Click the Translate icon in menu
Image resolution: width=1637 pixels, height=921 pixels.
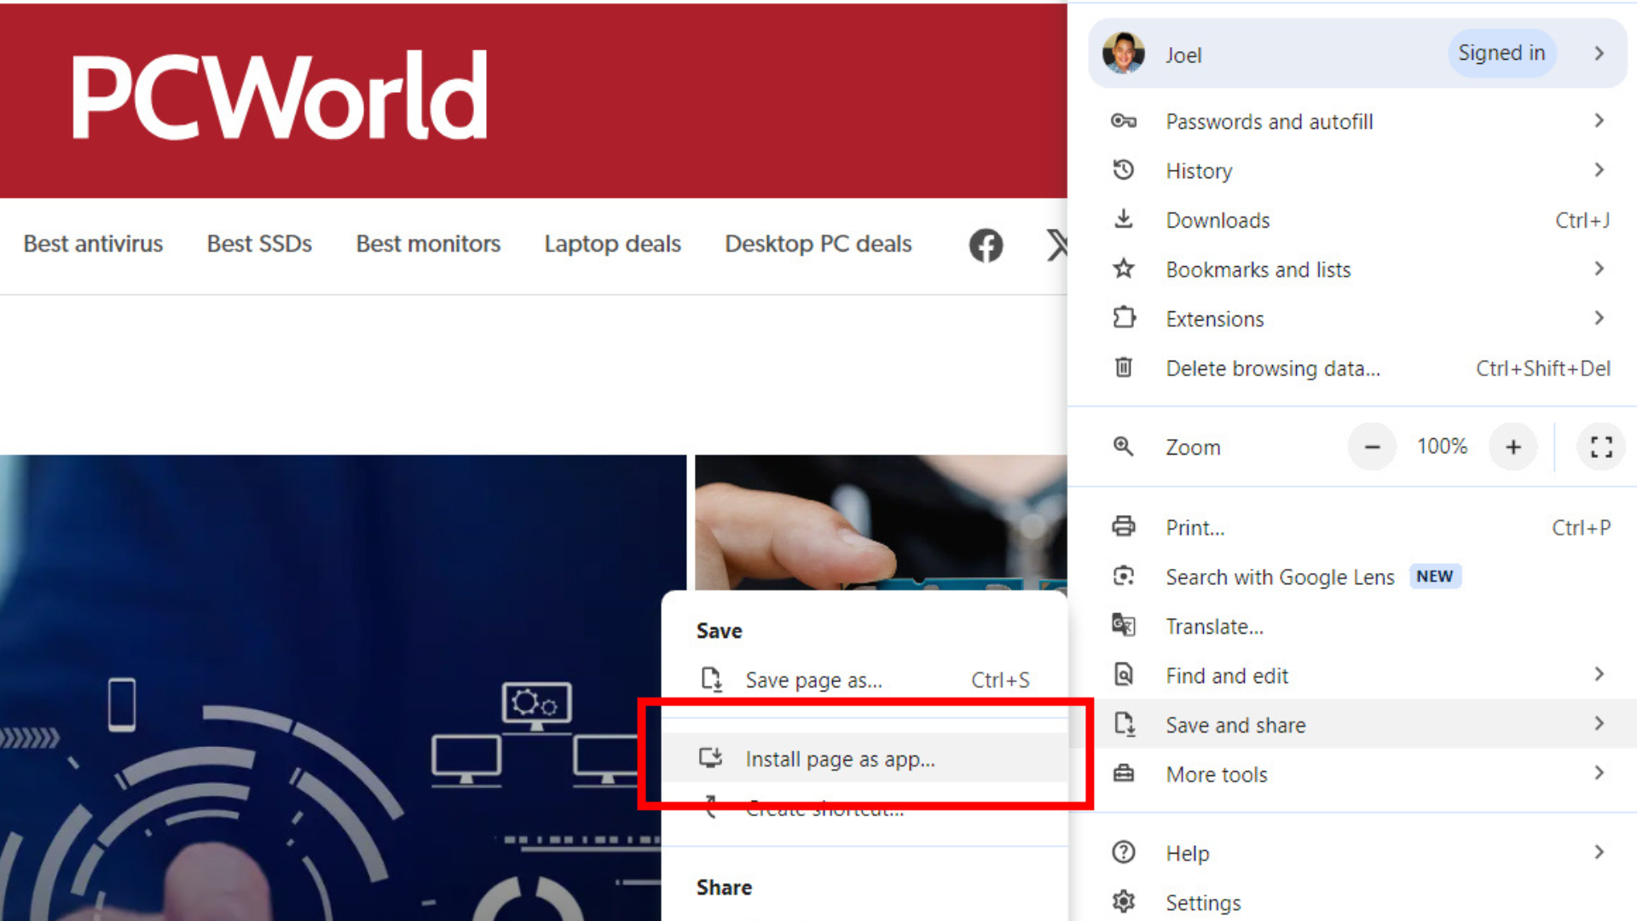tap(1124, 626)
